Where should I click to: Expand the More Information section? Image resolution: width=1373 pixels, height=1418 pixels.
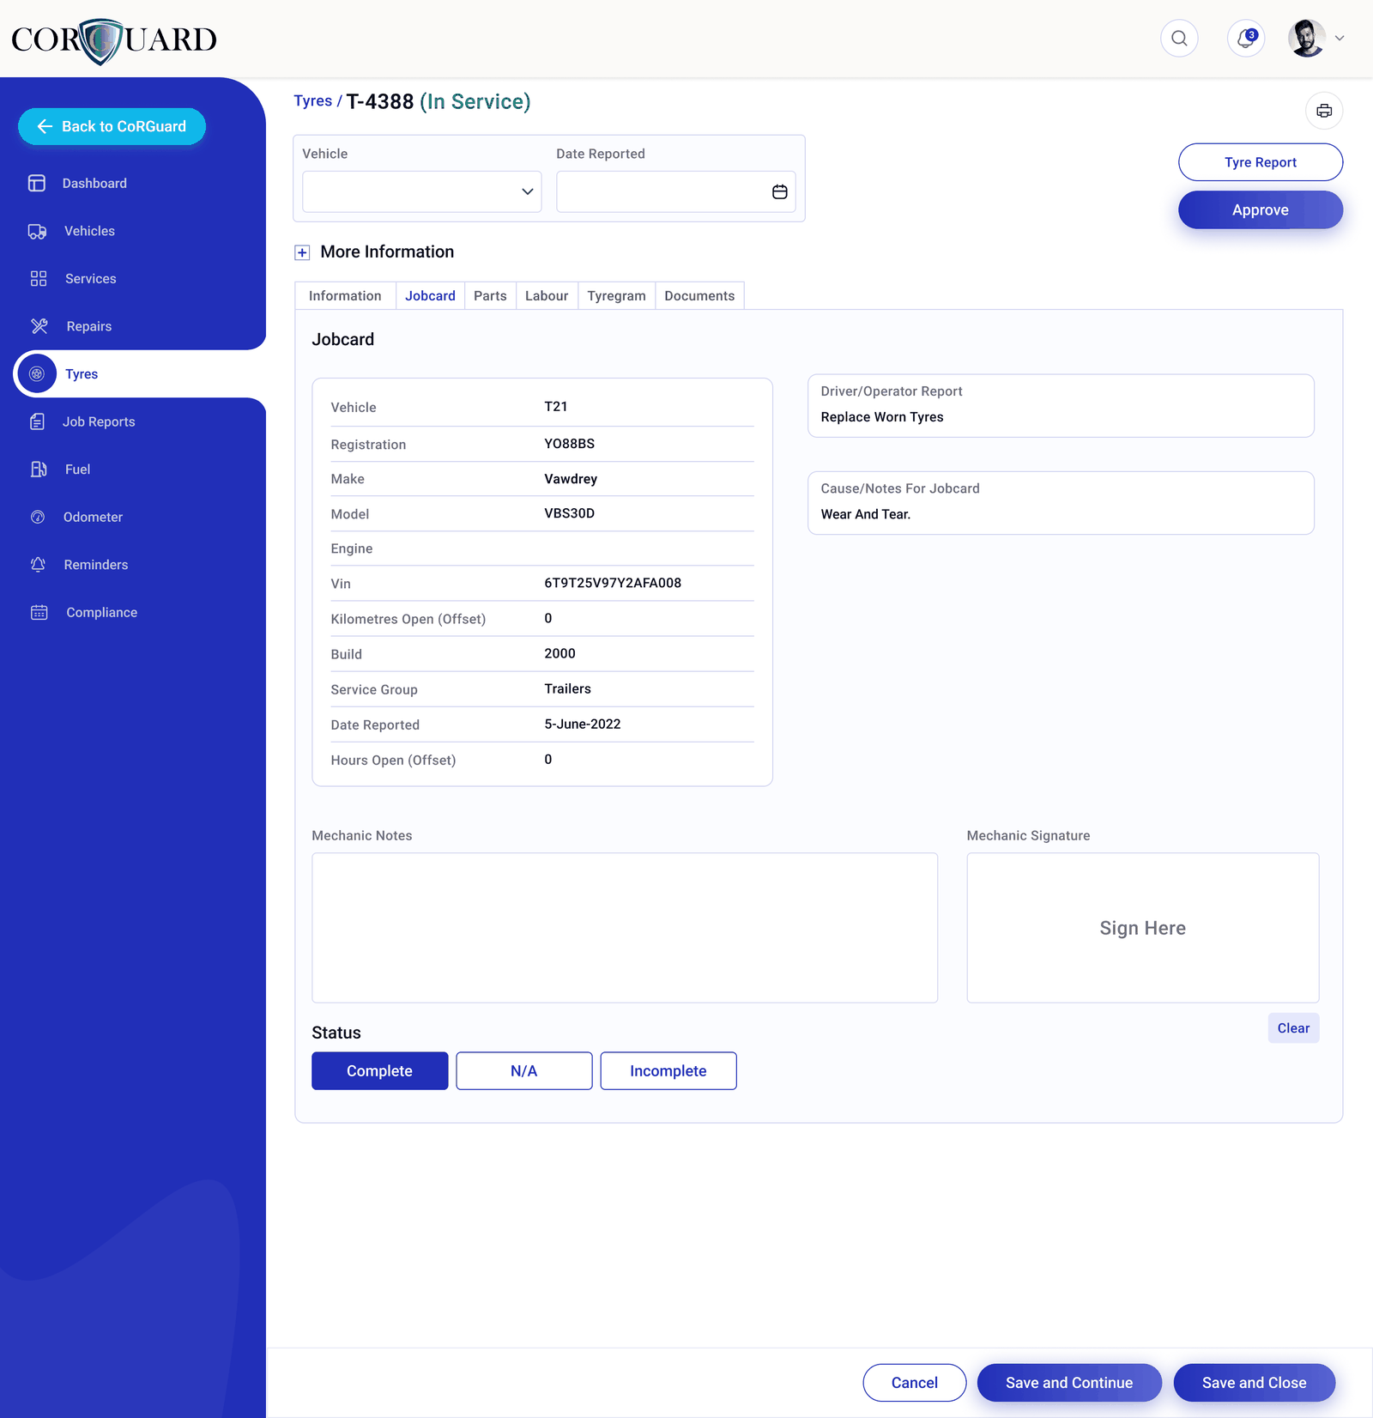302,252
